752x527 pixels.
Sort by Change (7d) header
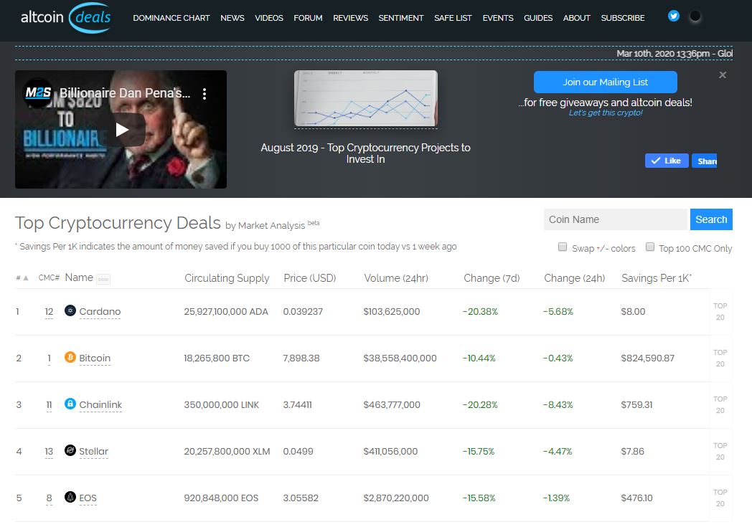tap(492, 278)
